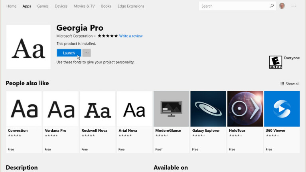Click the Available on heading
Image resolution: width=306 pixels, height=172 pixels.
(171, 168)
